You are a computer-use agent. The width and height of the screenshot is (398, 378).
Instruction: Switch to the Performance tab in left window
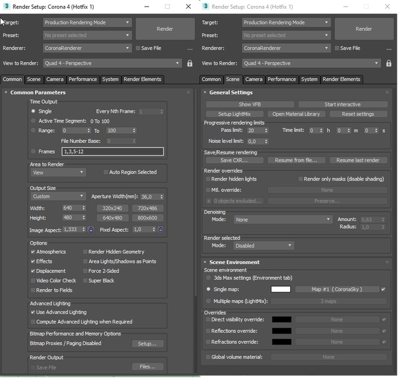pyautogui.click(x=83, y=80)
